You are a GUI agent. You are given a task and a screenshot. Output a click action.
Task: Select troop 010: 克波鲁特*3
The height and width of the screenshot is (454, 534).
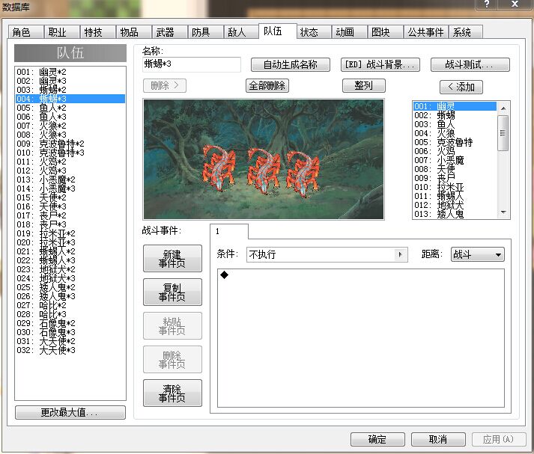[x=70, y=153]
